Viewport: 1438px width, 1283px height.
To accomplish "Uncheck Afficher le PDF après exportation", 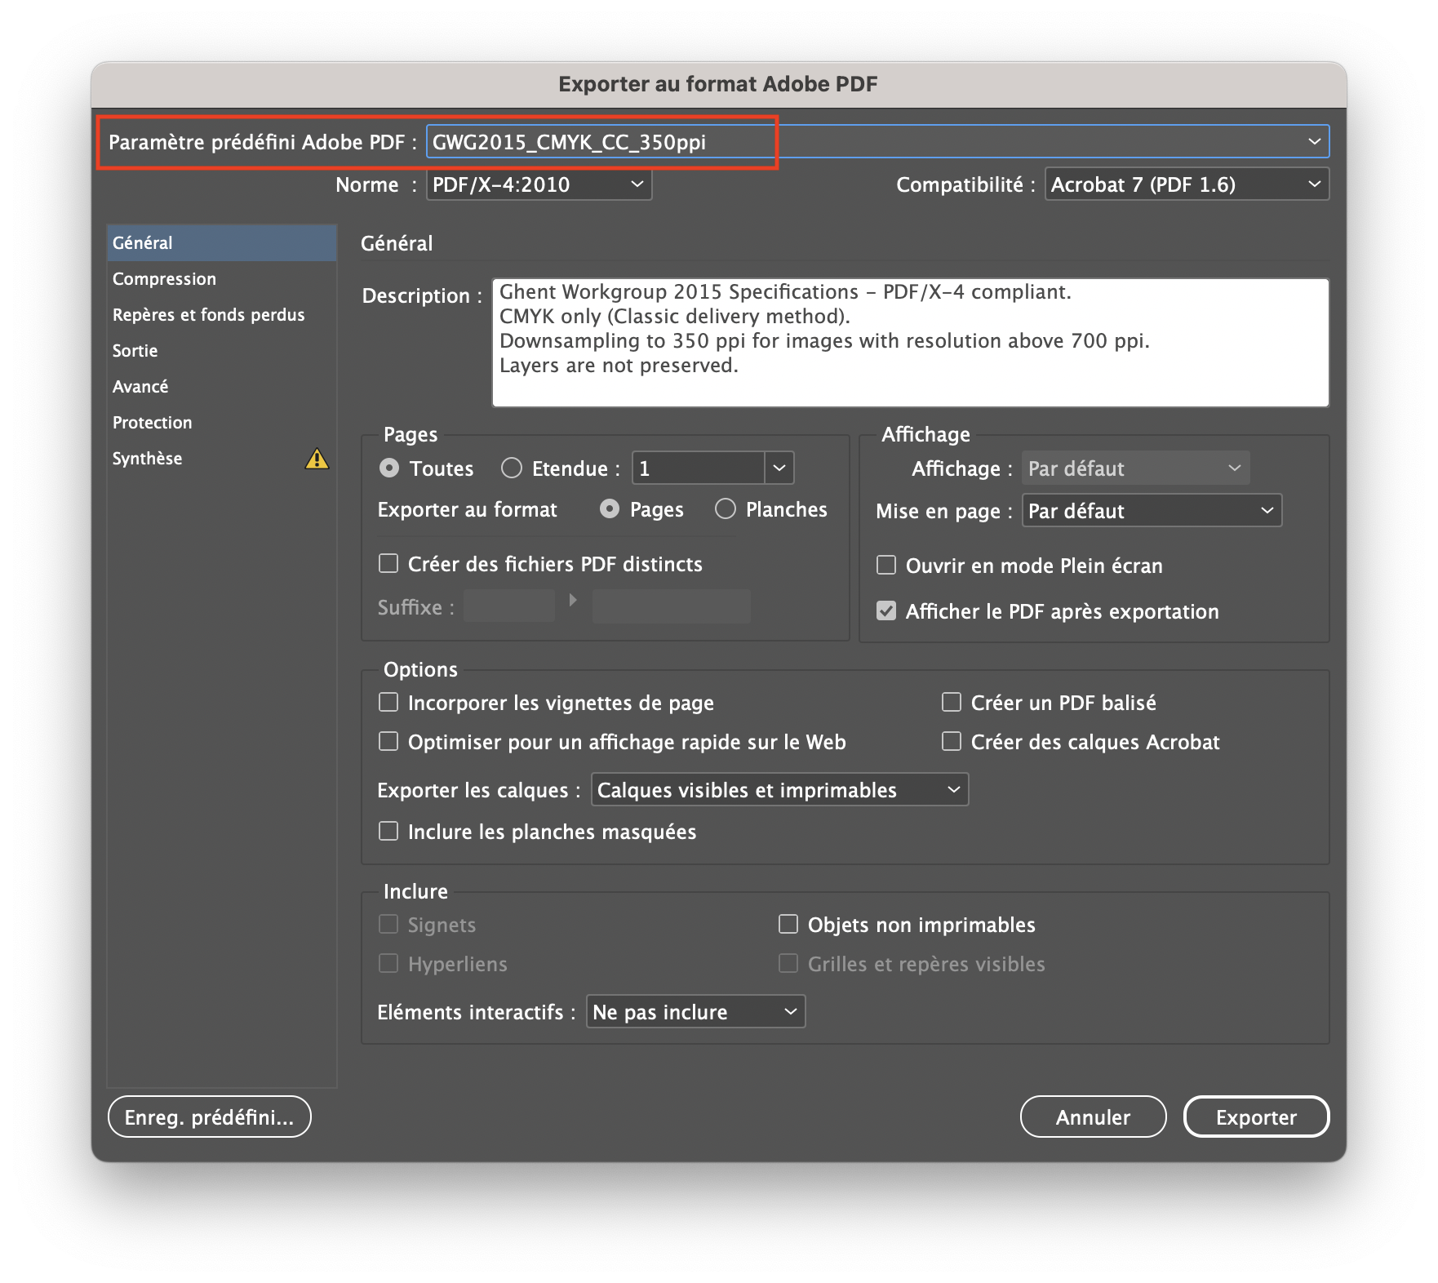I will (886, 610).
